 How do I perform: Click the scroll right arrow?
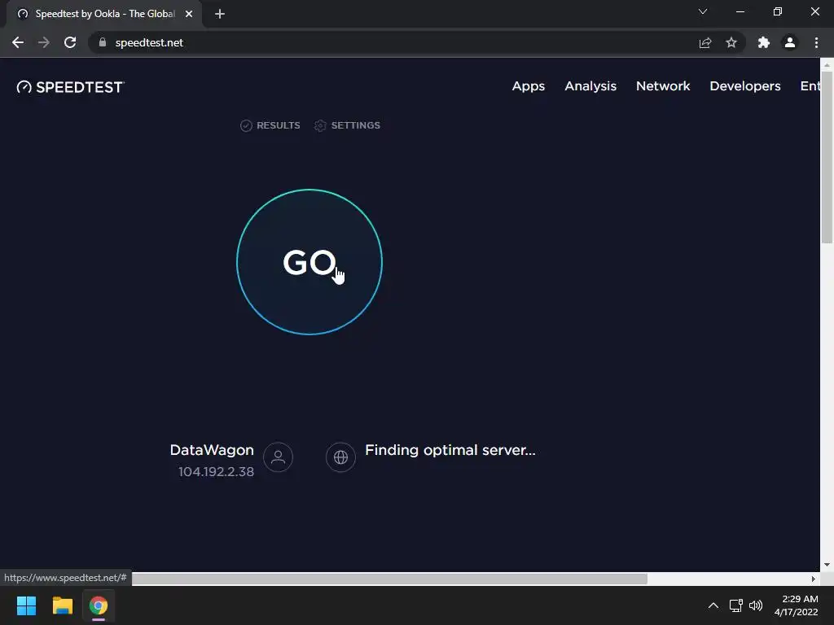[x=814, y=579]
